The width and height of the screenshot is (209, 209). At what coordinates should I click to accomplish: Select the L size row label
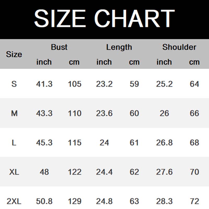coord(14,143)
